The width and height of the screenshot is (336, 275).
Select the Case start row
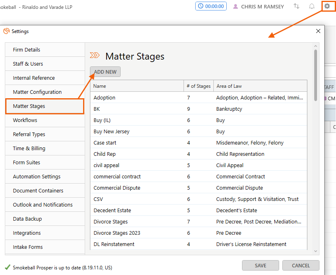tap(198, 143)
